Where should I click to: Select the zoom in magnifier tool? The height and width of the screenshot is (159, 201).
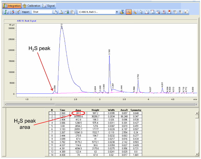(x=128, y=12)
